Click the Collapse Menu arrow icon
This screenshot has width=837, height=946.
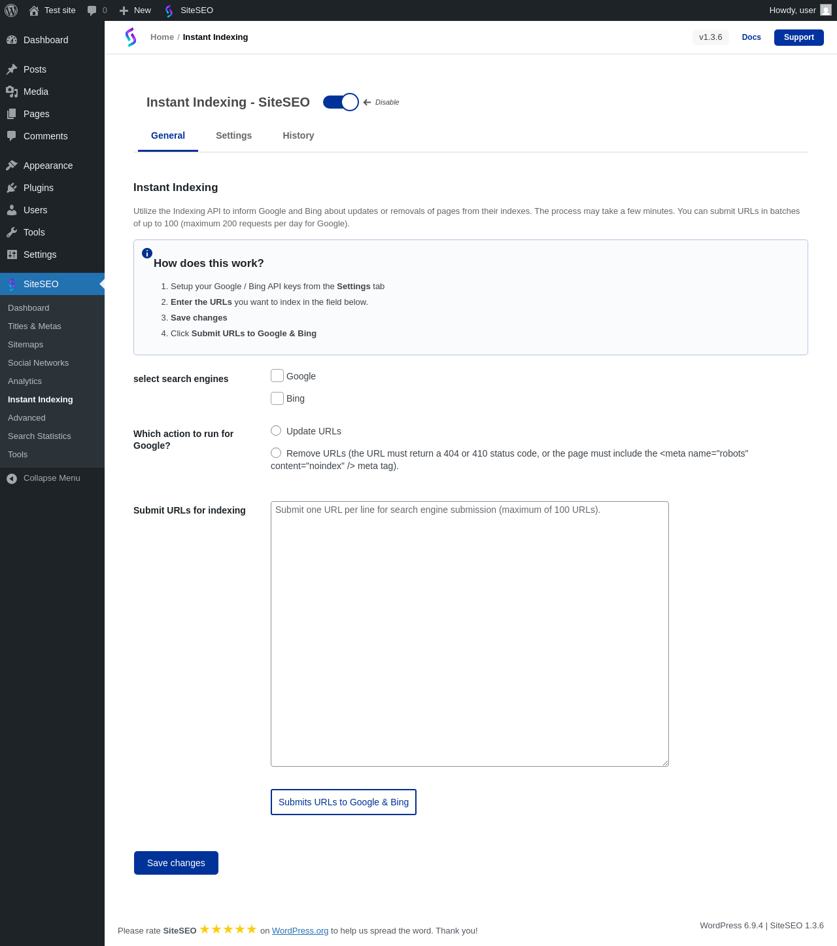(x=12, y=478)
